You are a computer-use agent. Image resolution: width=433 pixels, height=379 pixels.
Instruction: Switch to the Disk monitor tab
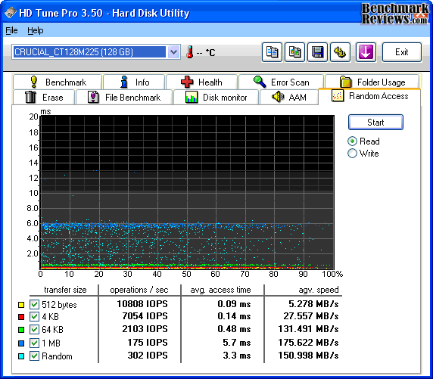(216, 97)
